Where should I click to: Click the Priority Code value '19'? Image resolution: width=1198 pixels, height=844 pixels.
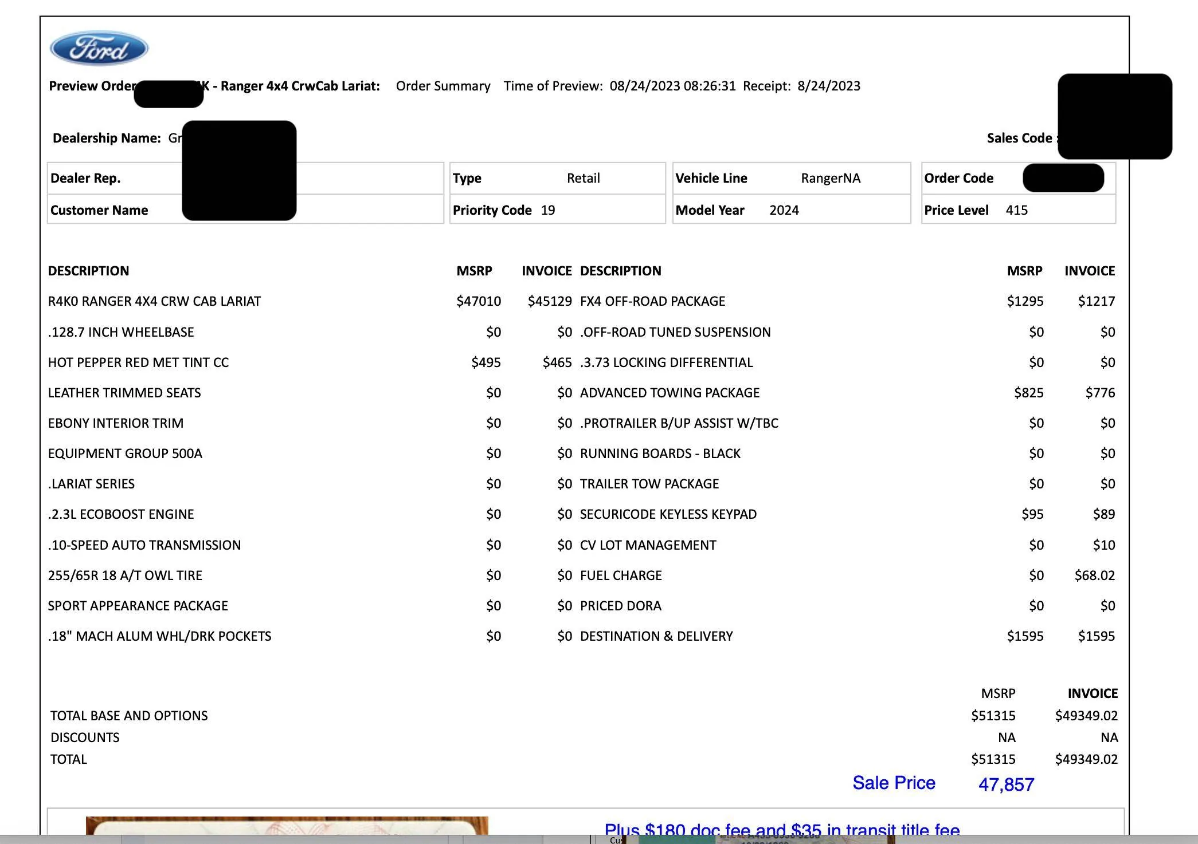[x=548, y=210]
